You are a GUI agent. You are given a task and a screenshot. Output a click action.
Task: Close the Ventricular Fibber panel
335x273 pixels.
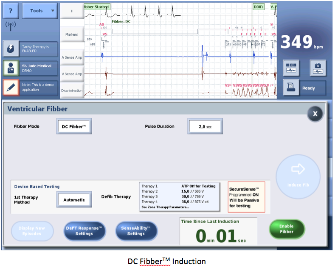315,114
